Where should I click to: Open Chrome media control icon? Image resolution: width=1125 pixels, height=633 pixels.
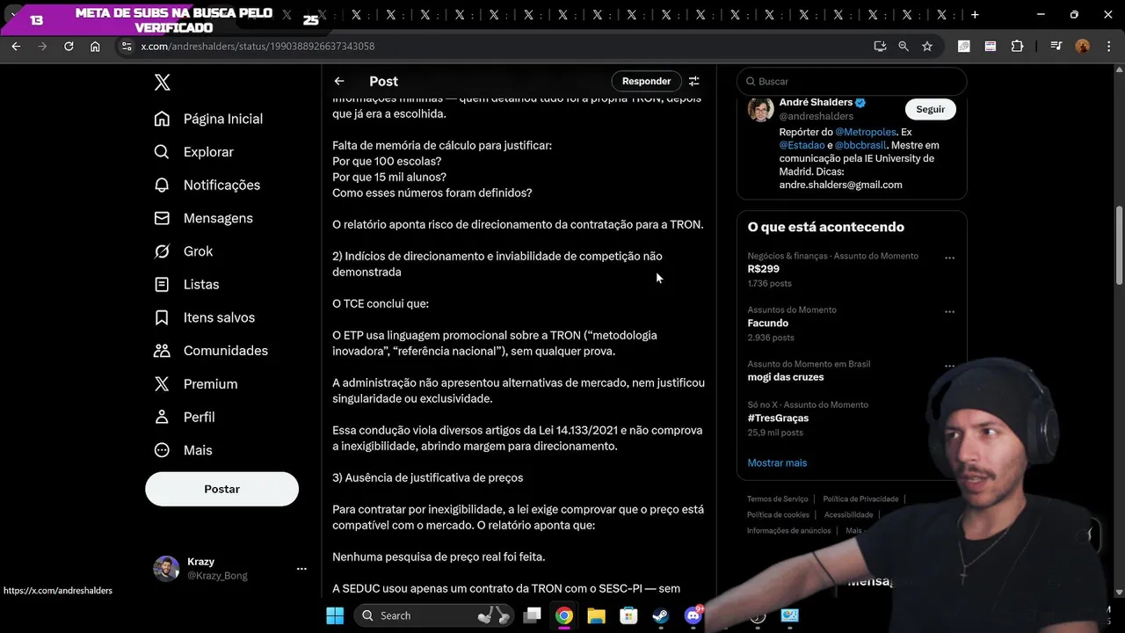tap(1057, 47)
